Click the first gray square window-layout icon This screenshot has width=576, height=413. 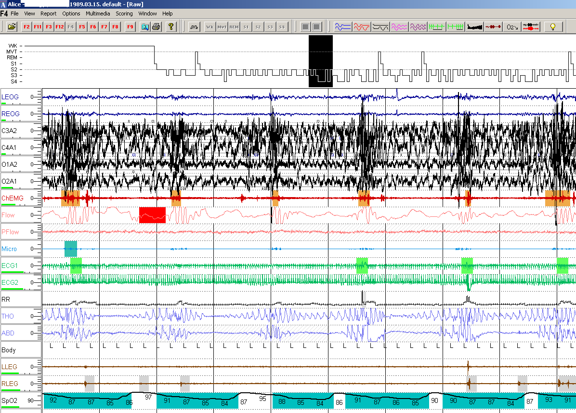(x=305, y=27)
